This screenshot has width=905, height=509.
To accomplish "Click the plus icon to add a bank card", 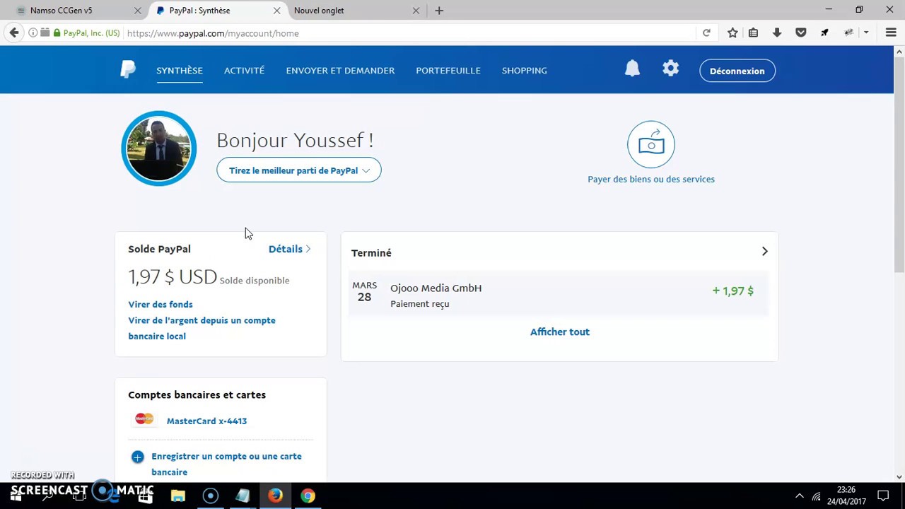I will [x=137, y=457].
